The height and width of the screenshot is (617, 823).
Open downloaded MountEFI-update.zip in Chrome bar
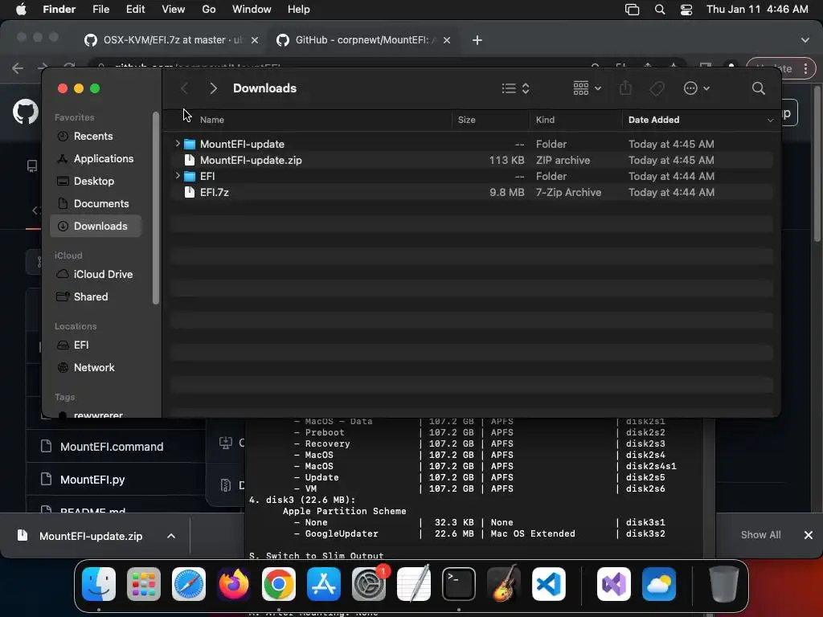(90, 536)
